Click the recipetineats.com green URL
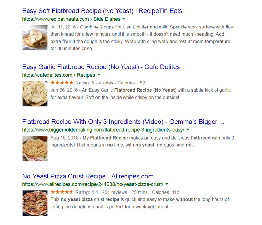 tap(55, 19)
